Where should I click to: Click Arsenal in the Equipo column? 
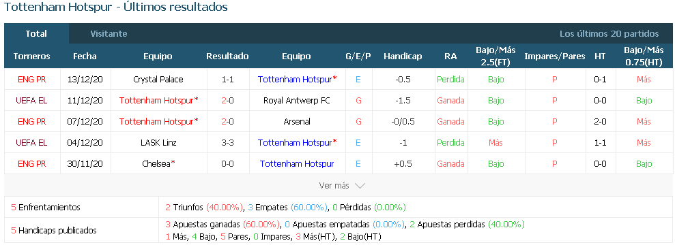(x=297, y=121)
